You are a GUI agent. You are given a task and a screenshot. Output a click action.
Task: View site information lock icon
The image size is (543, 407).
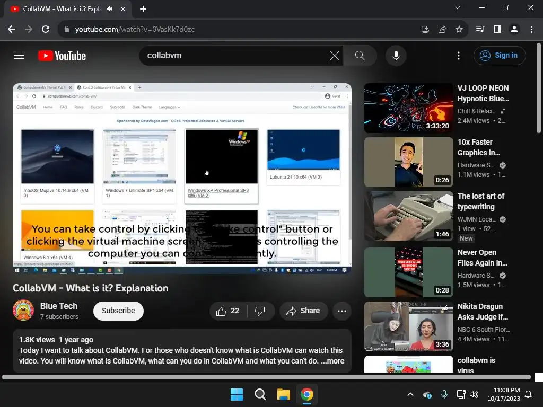click(67, 30)
